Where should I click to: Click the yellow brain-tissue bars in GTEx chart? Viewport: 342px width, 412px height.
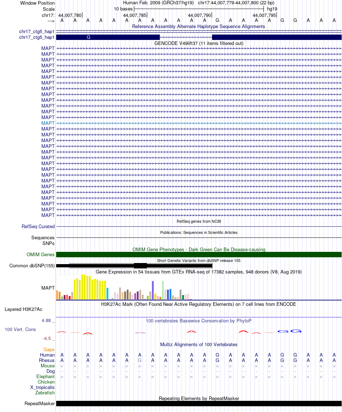[x=90, y=287]
